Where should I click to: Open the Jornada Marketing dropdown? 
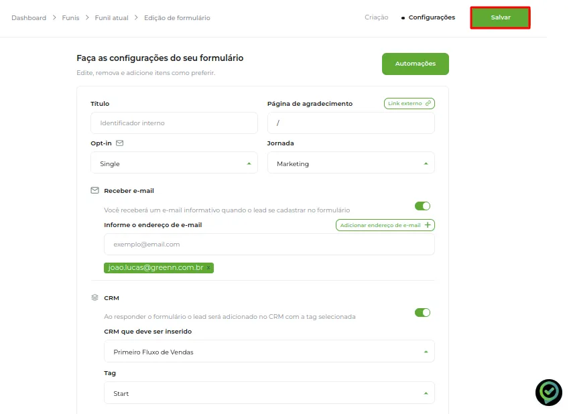[x=351, y=163]
